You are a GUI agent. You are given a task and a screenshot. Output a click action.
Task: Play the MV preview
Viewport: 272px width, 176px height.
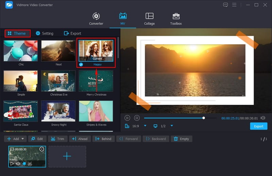(x=127, y=118)
